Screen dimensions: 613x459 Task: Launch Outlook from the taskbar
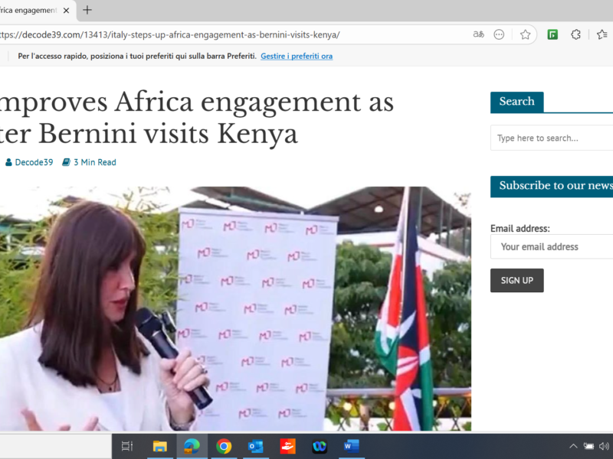pos(255,446)
